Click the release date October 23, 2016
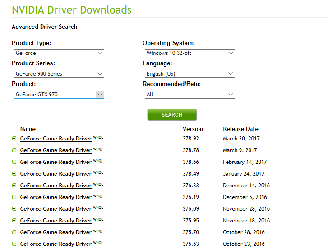 [244, 244]
